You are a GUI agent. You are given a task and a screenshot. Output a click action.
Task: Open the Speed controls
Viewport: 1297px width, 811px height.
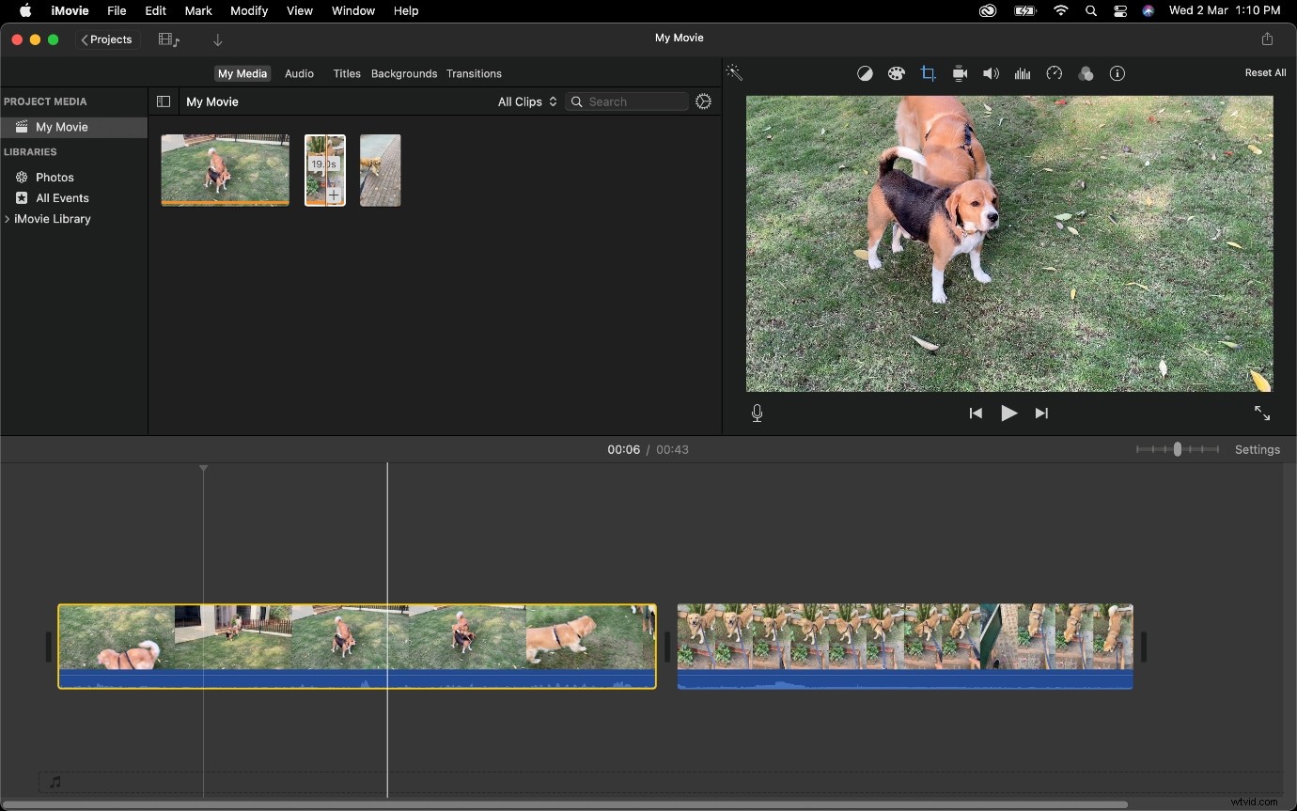click(x=1055, y=73)
